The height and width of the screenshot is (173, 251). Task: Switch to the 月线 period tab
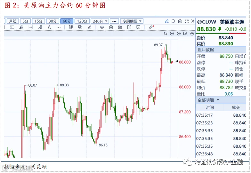[x=13, y=21]
